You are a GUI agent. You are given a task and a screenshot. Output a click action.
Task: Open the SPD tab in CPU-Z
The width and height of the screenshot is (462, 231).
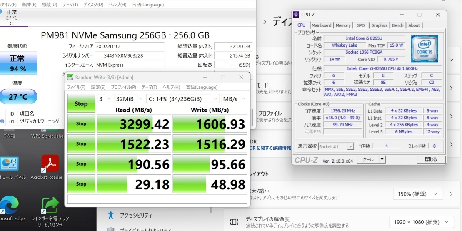(x=361, y=25)
